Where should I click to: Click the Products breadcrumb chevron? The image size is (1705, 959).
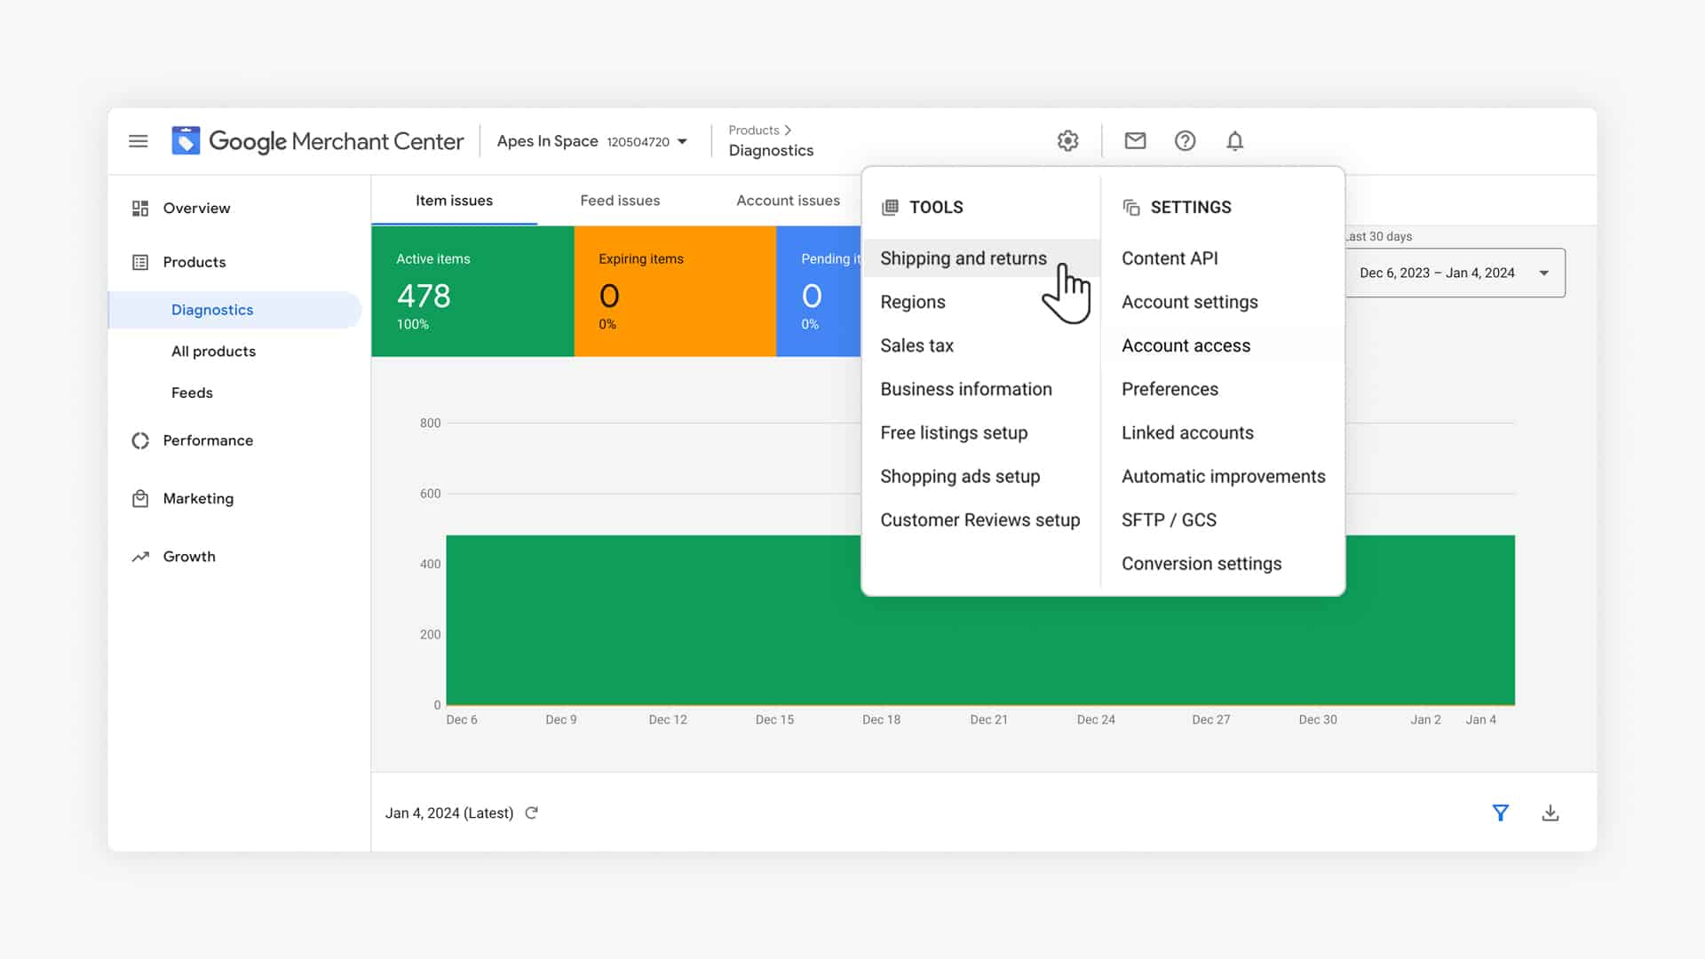tap(788, 130)
